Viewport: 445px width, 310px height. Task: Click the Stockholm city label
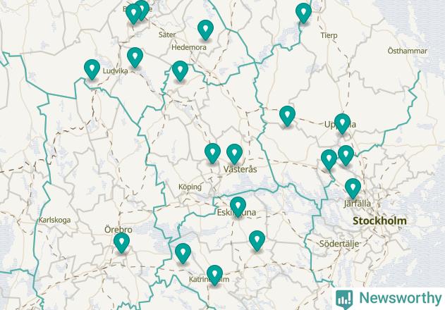tap(379, 221)
